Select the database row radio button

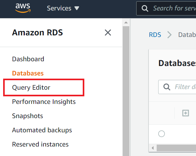[x=161, y=134]
